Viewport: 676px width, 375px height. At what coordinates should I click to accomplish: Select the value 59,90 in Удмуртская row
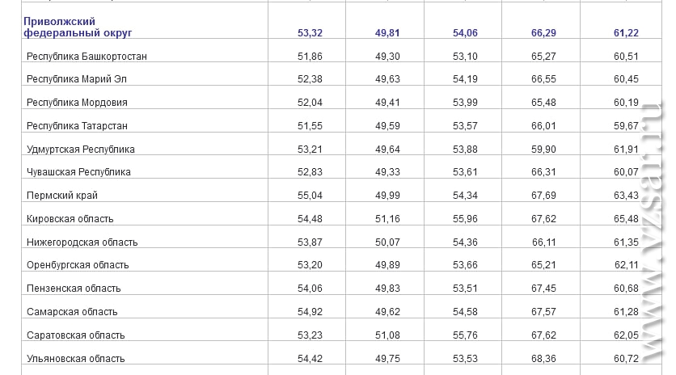543,150
